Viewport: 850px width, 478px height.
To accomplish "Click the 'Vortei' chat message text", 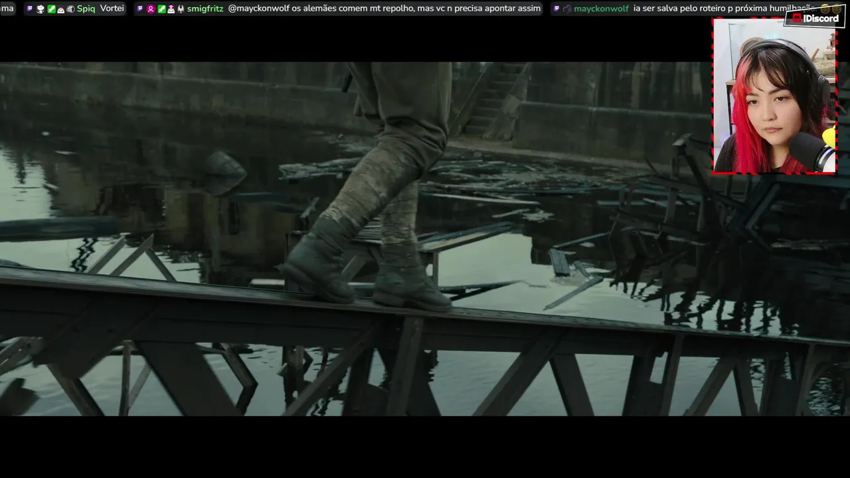I will 112,9.
